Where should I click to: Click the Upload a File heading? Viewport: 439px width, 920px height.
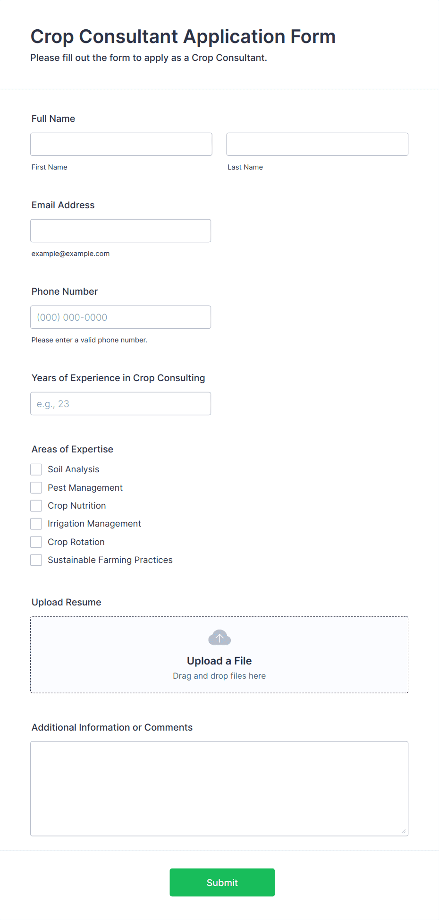pos(219,661)
